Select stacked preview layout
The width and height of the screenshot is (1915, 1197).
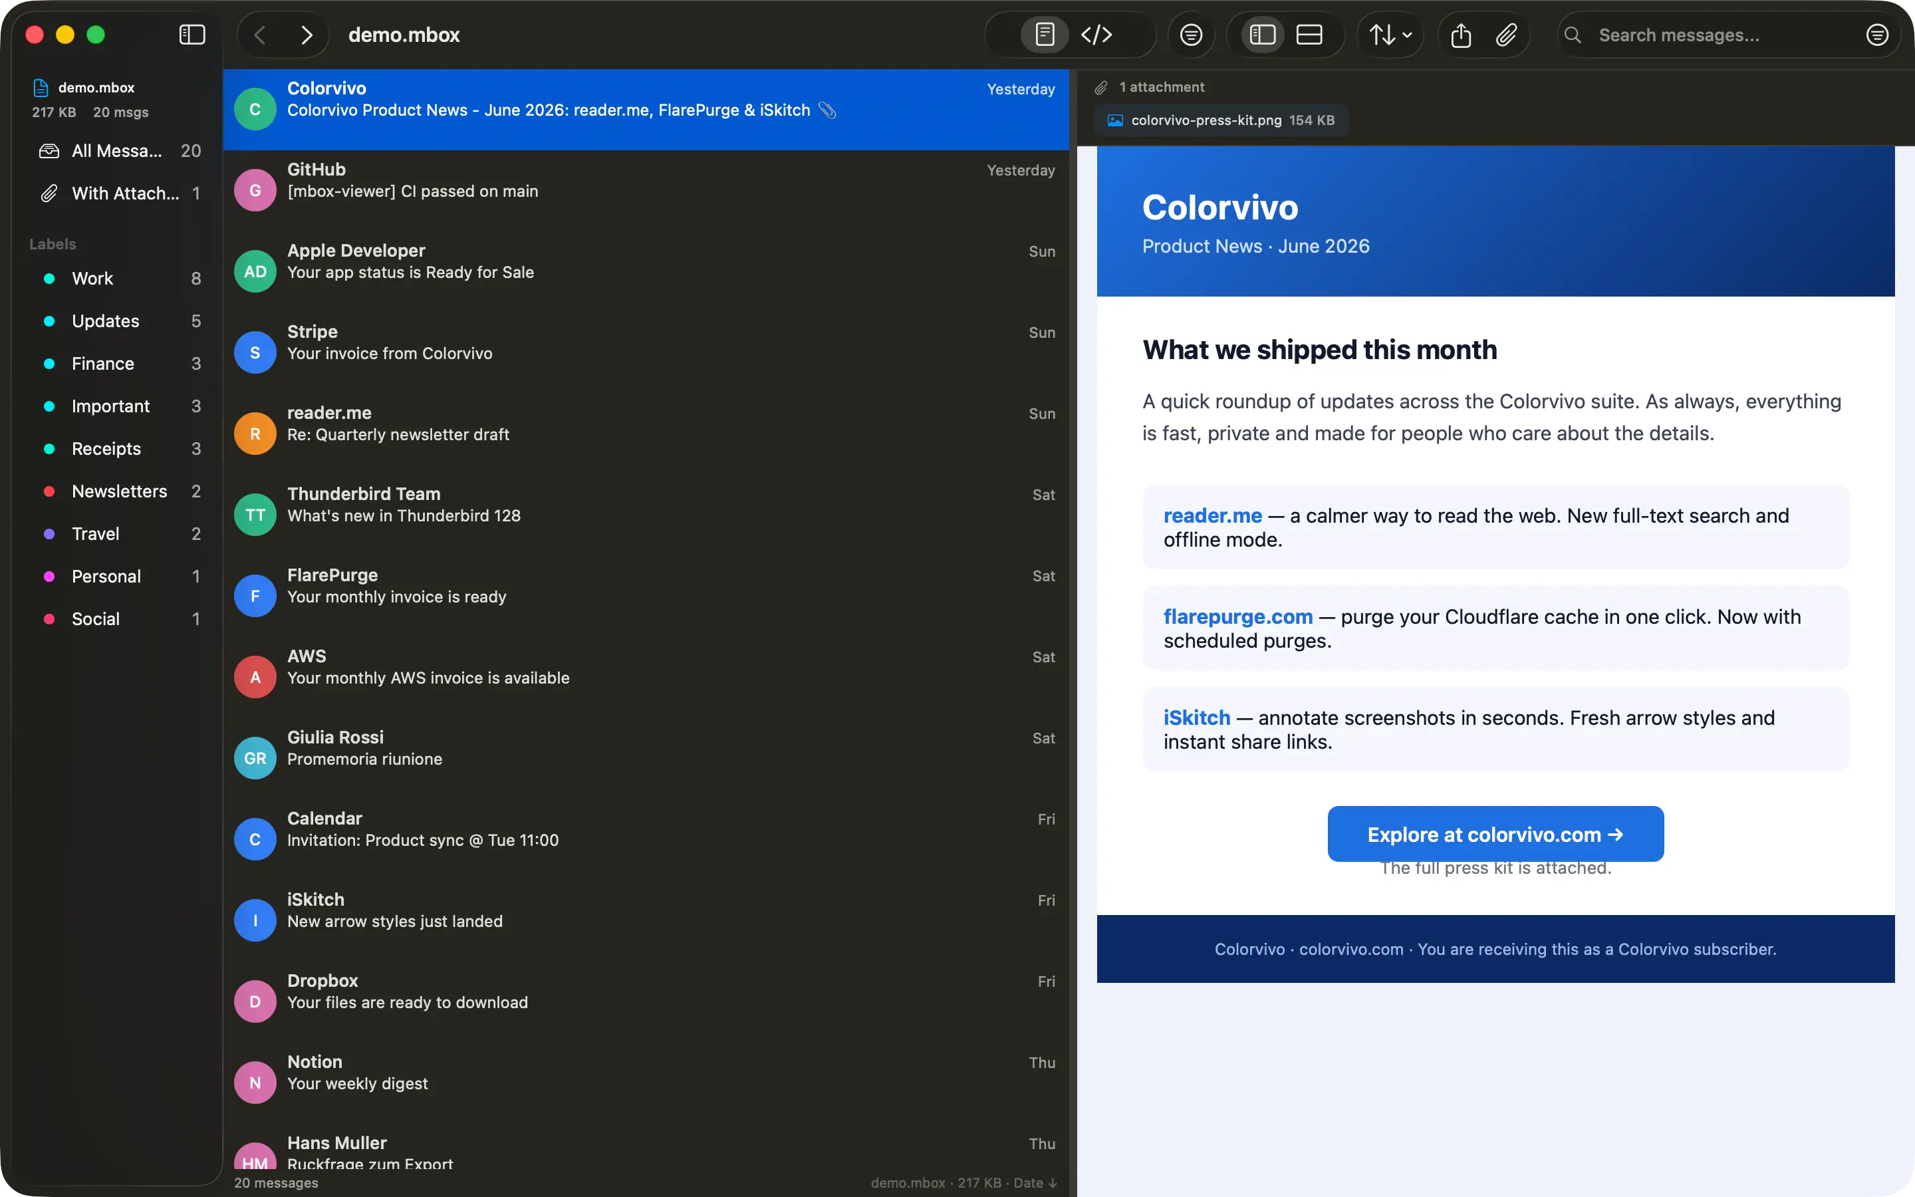[x=1310, y=35]
